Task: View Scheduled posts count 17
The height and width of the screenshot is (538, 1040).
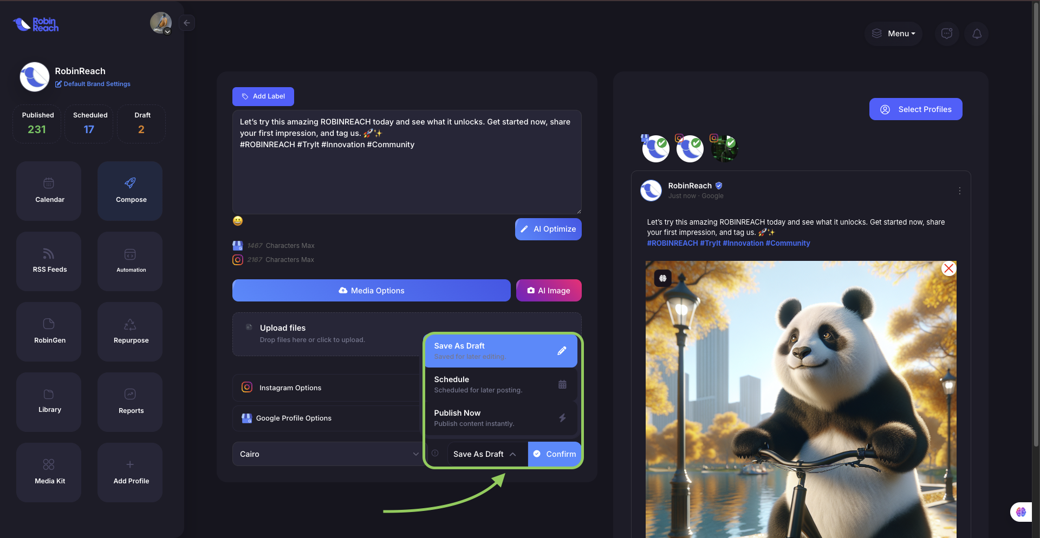Action: [x=89, y=123]
